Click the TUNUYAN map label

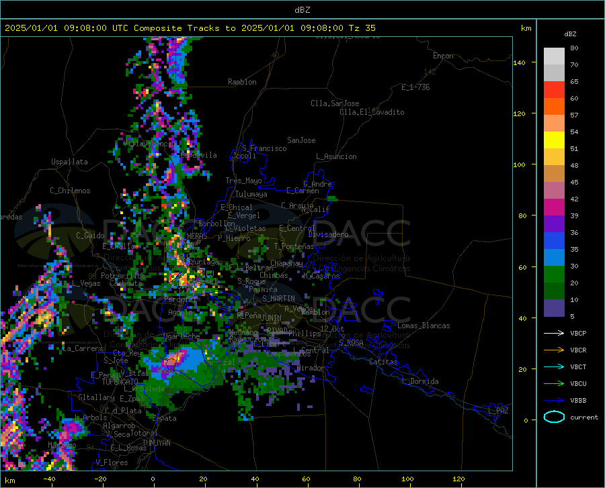click(x=156, y=443)
